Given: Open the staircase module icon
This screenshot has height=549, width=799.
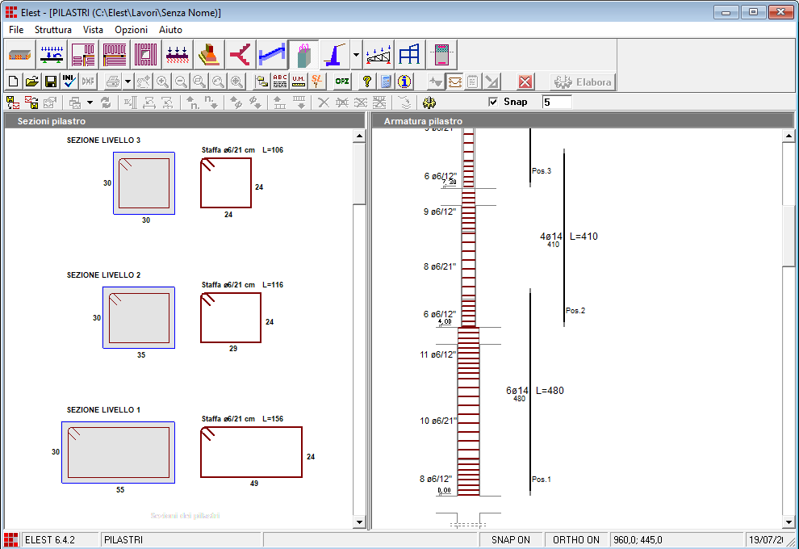Looking at the screenshot, I should [x=272, y=55].
